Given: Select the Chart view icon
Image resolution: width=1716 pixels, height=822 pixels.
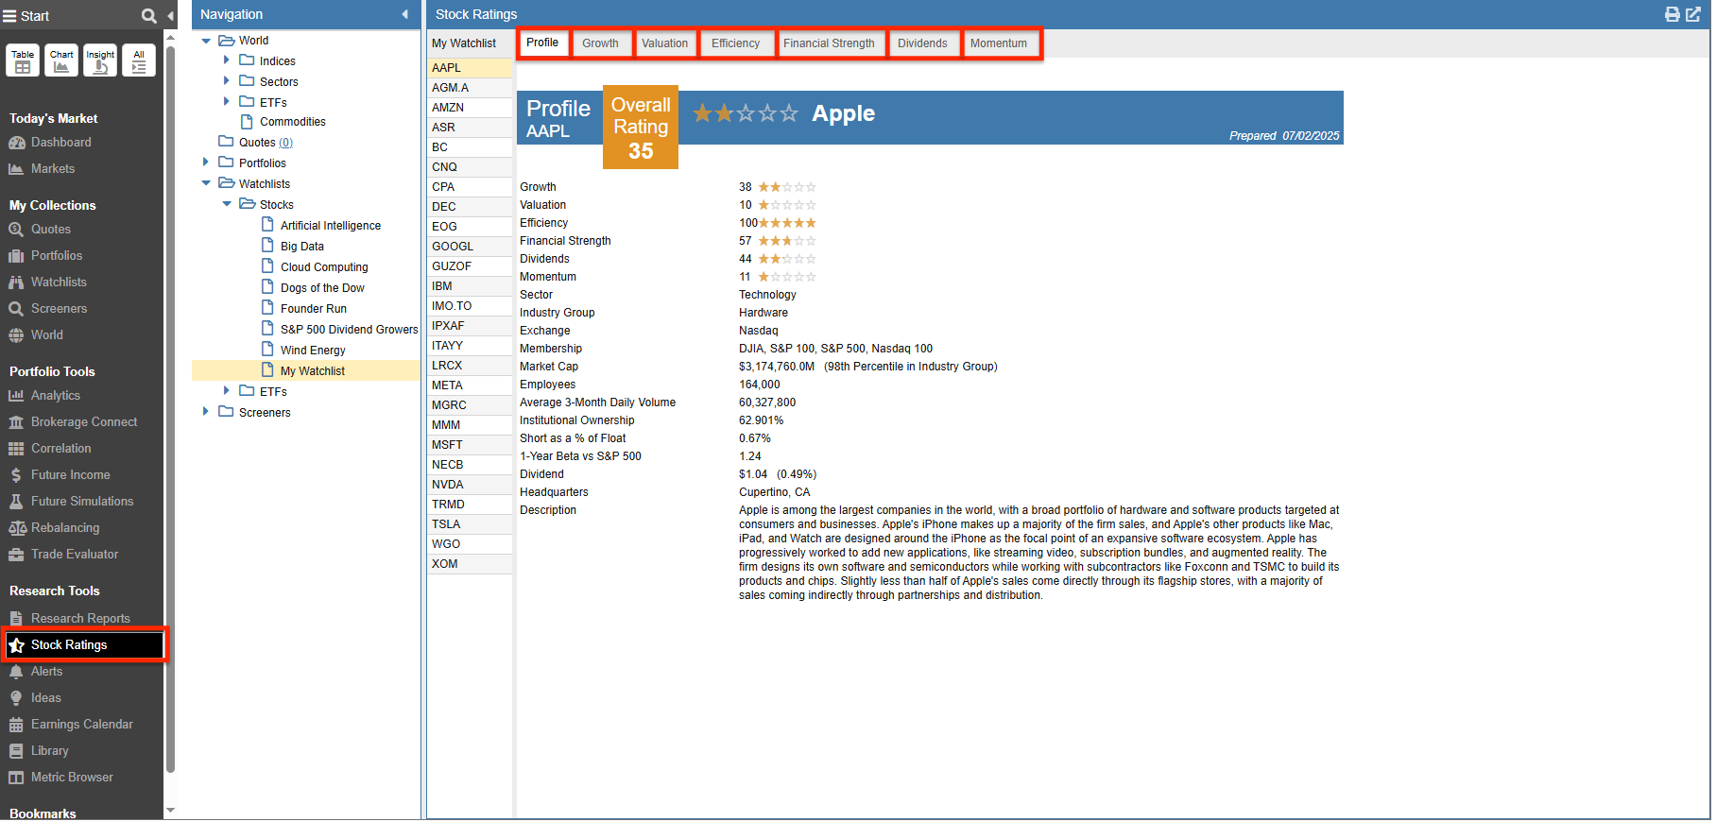Looking at the screenshot, I should pyautogui.click(x=61, y=61).
